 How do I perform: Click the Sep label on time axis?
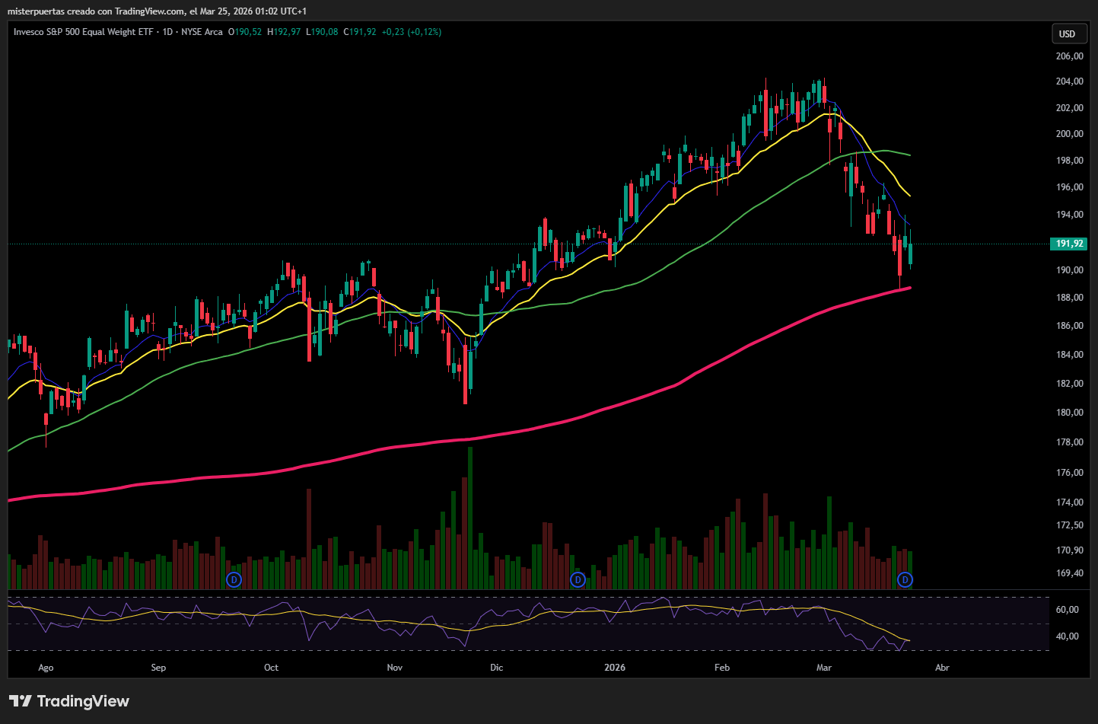click(158, 668)
